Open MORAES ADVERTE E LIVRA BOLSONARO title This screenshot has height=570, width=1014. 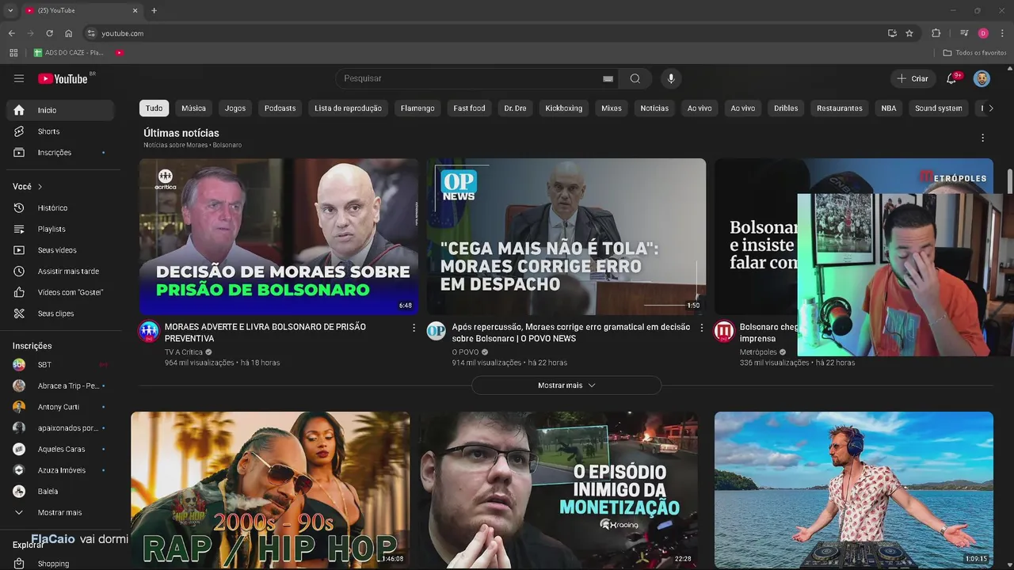pyautogui.click(x=265, y=332)
